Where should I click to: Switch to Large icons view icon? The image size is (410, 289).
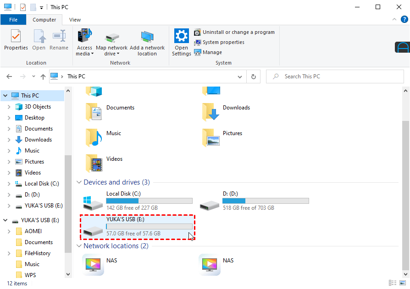click(x=403, y=283)
